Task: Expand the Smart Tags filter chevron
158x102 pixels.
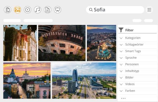Action: [x=121, y=51]
